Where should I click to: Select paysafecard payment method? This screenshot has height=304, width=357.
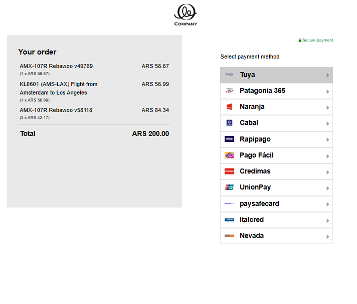pos(276,204)
